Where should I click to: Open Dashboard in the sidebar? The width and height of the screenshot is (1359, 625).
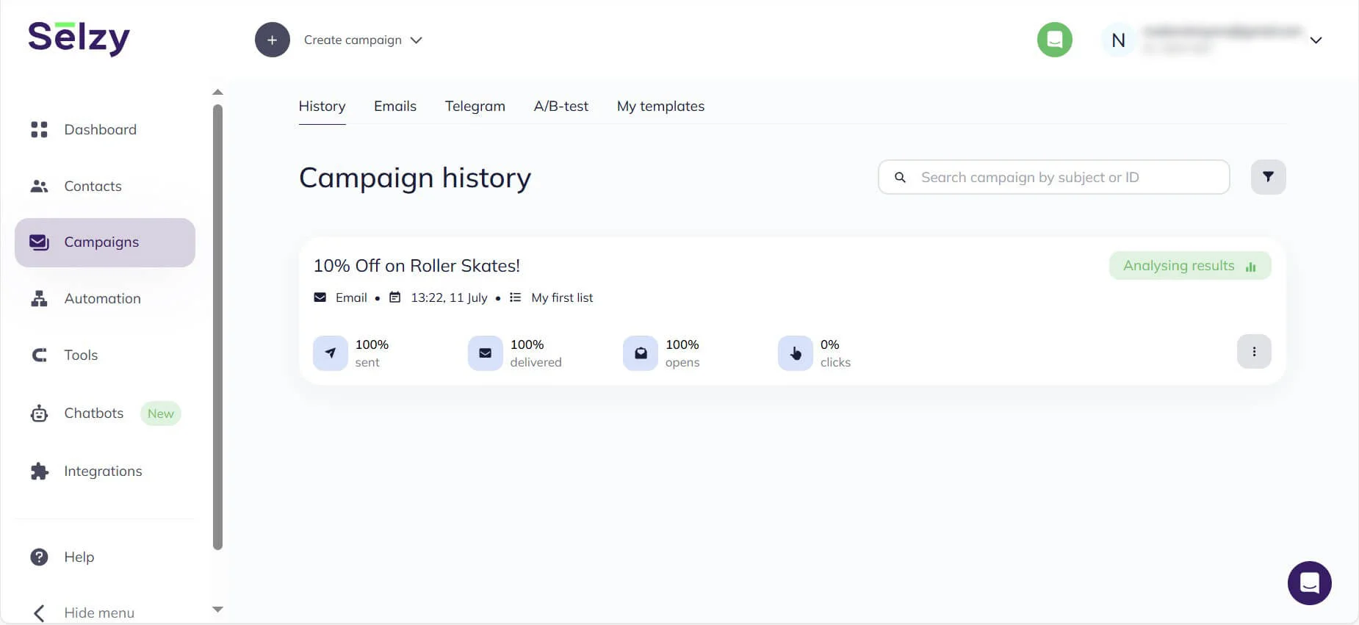click(105, 129)
